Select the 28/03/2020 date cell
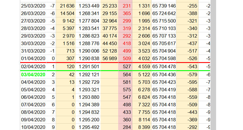 34,28
